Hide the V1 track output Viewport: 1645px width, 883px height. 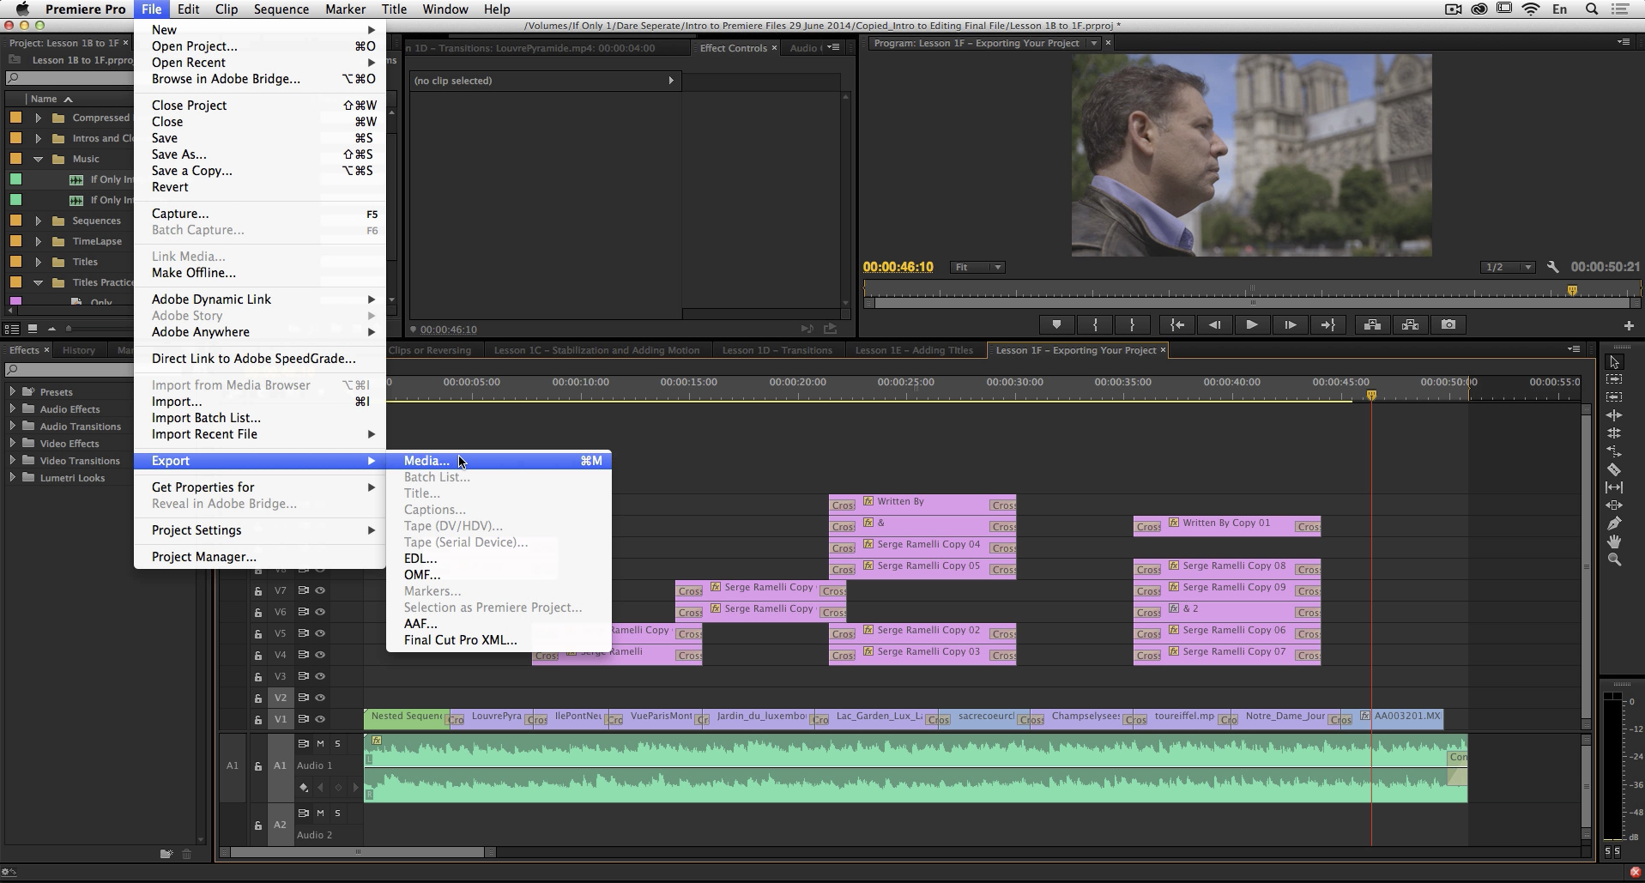click(320, 719)
